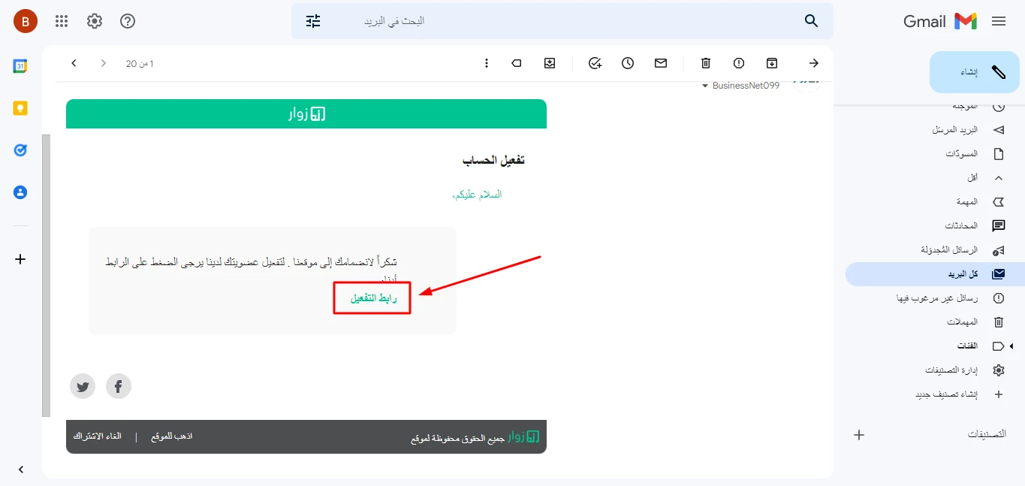
Task: Archive this email
Action: 772,63
